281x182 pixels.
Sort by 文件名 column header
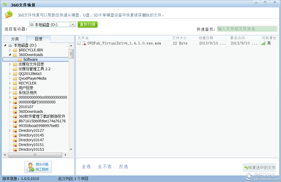(83, 38)
